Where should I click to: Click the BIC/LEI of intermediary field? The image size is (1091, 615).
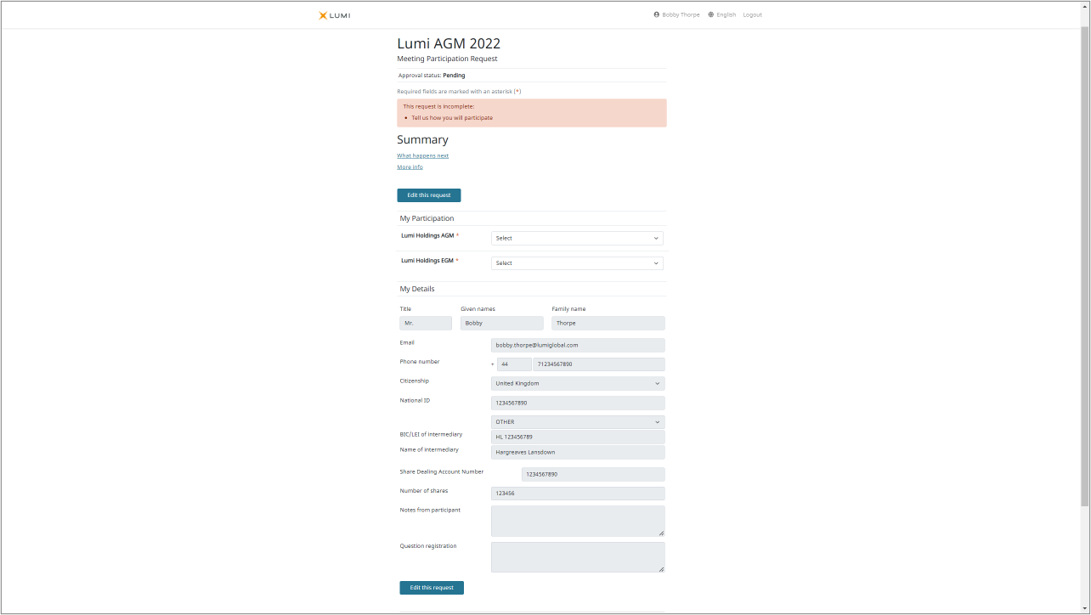click(x=578, y=437)
